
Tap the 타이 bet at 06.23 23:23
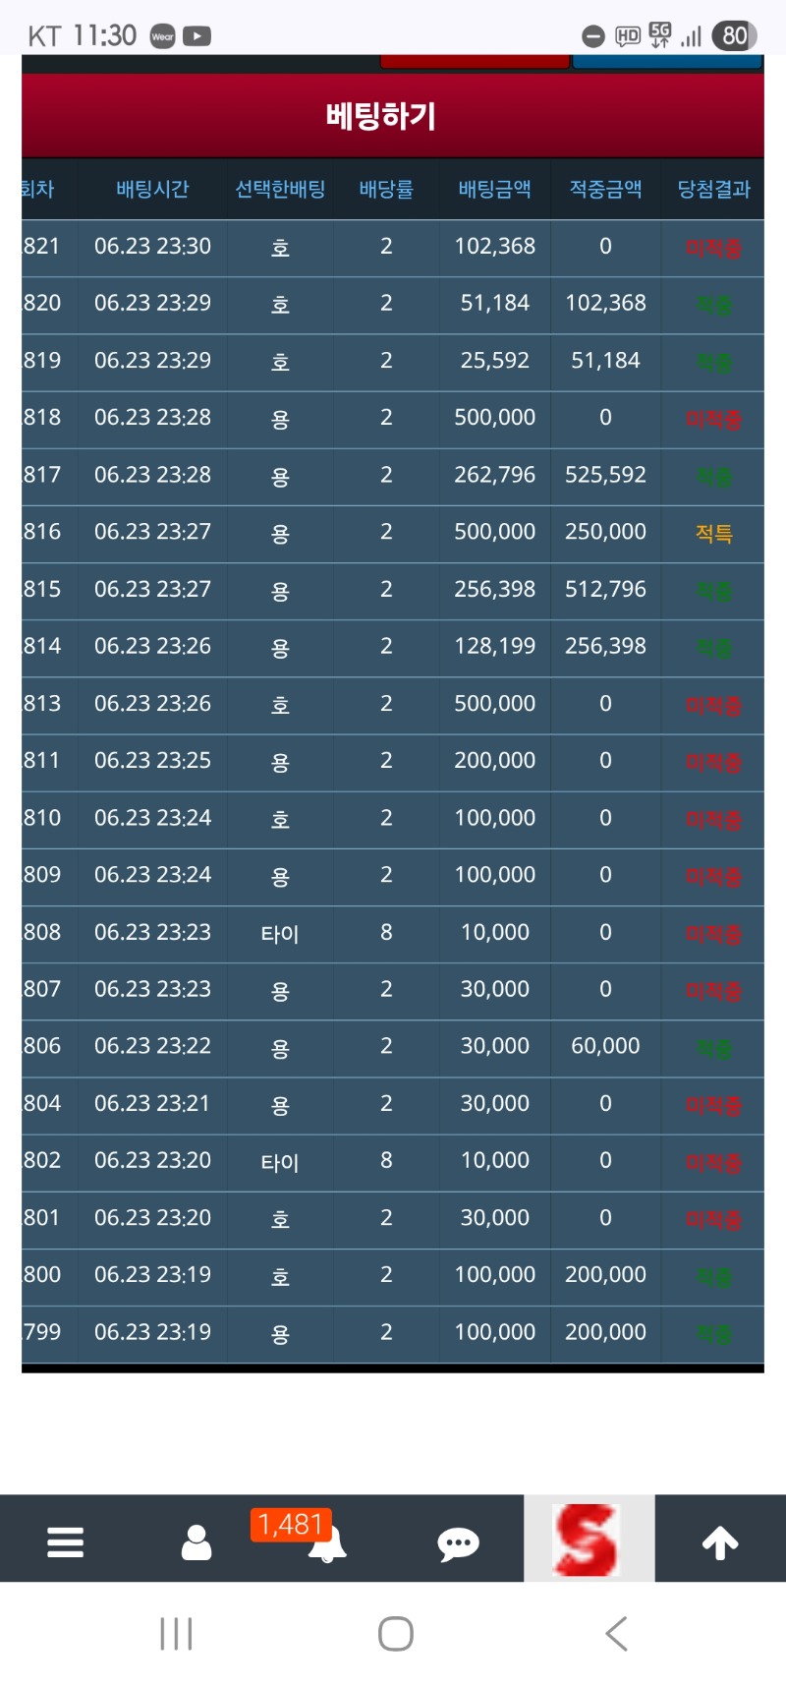tap(280, 933)
